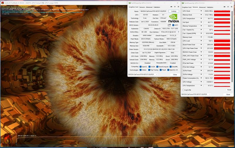Toggle the OpenGL 4.6 checkbox
This screenshot has width=235, height=148.
click(x=168, y=70)
